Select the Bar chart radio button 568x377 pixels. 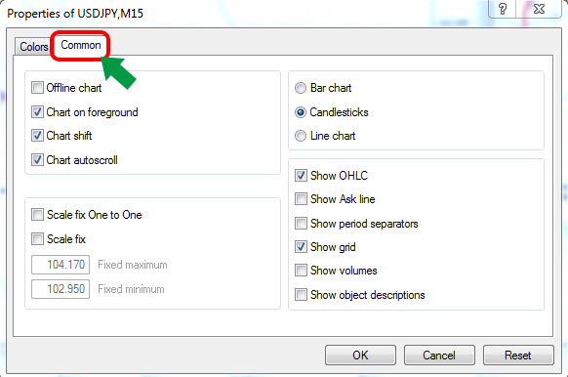click(x=301, y=88)
